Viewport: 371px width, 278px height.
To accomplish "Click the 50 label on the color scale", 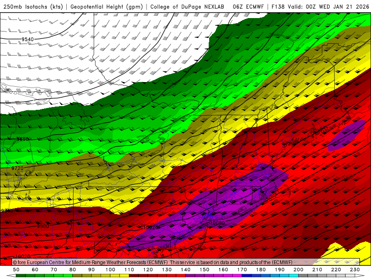I will (16, 270).
